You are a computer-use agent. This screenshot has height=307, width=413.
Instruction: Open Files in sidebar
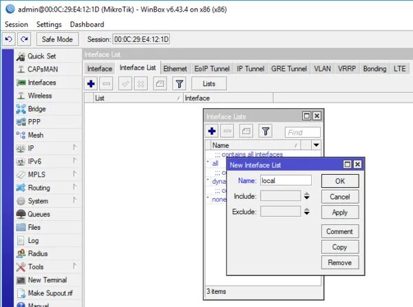click(48, 227)
